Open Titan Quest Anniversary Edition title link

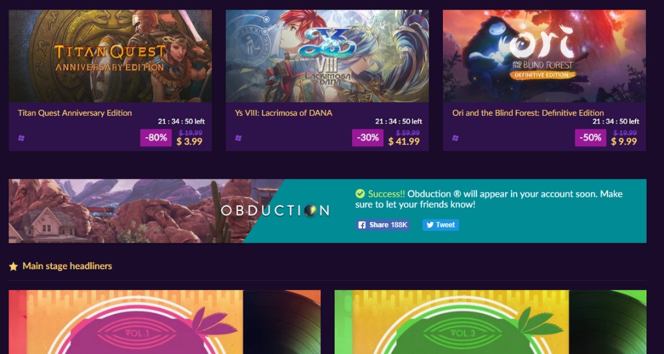75,113
